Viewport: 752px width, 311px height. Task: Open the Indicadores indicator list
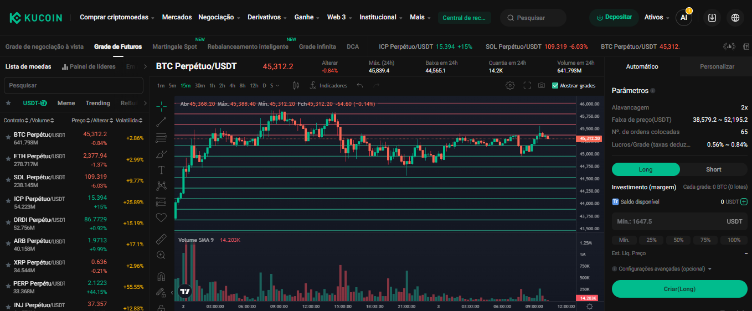coord(328,85)
